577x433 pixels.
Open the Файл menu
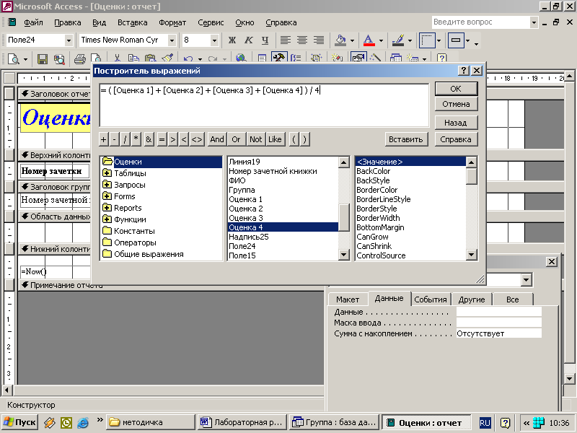pyautogui.click(x=33, y=22)
